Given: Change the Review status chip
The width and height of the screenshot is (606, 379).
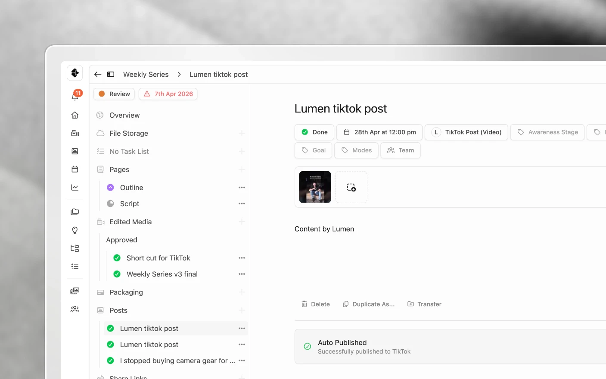Looking at the screenshot, I should (x=114, y=94).
